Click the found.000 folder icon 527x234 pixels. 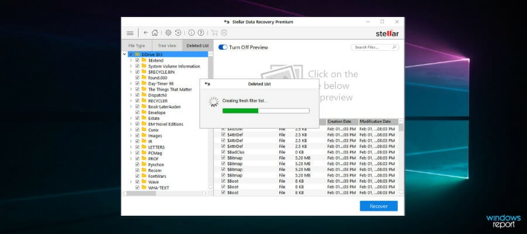pyautogui.click(x=144, y=78)
